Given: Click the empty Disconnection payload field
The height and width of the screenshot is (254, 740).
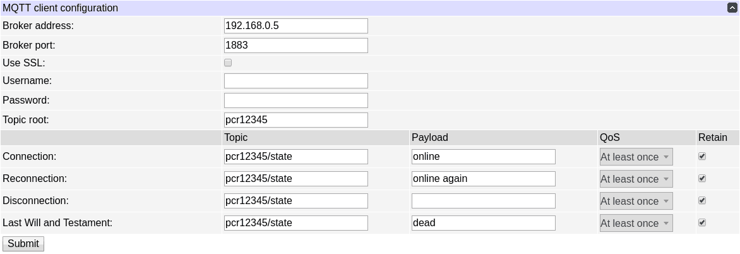Looking at the screenshot, I should [x=483, y=201].
